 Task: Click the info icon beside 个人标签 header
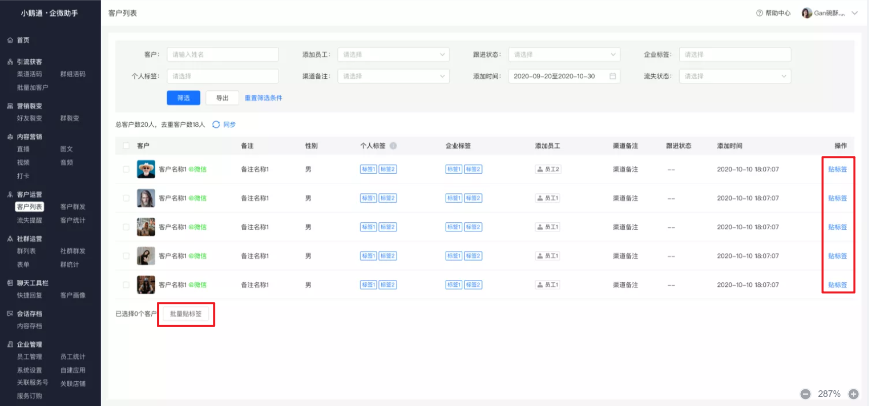[x=393, y=146]
